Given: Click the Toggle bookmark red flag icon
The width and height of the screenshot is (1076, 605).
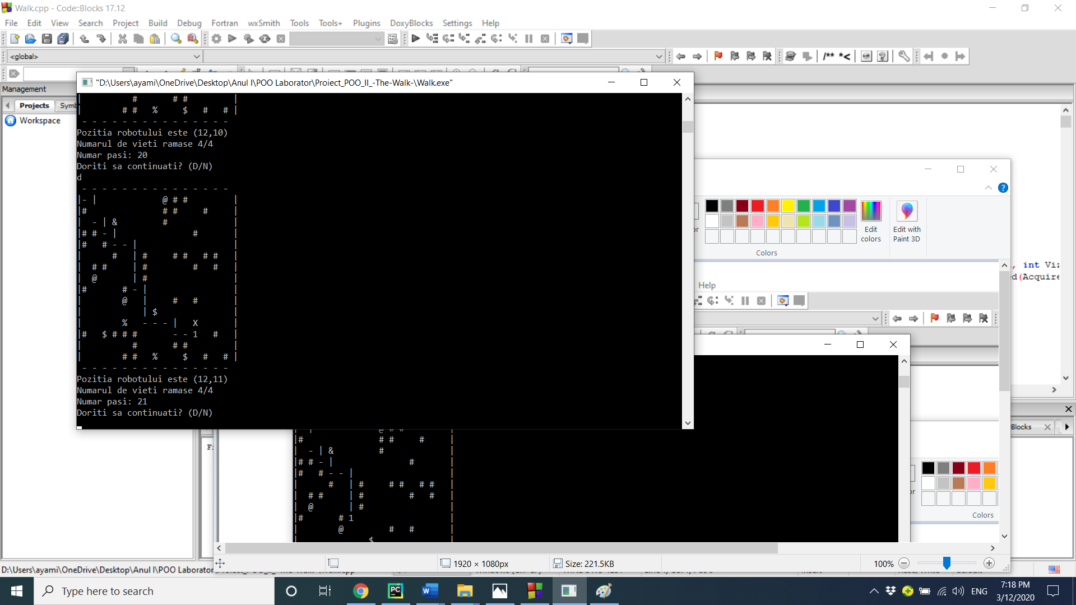Looking at the screenshot, I should point(718,56).
